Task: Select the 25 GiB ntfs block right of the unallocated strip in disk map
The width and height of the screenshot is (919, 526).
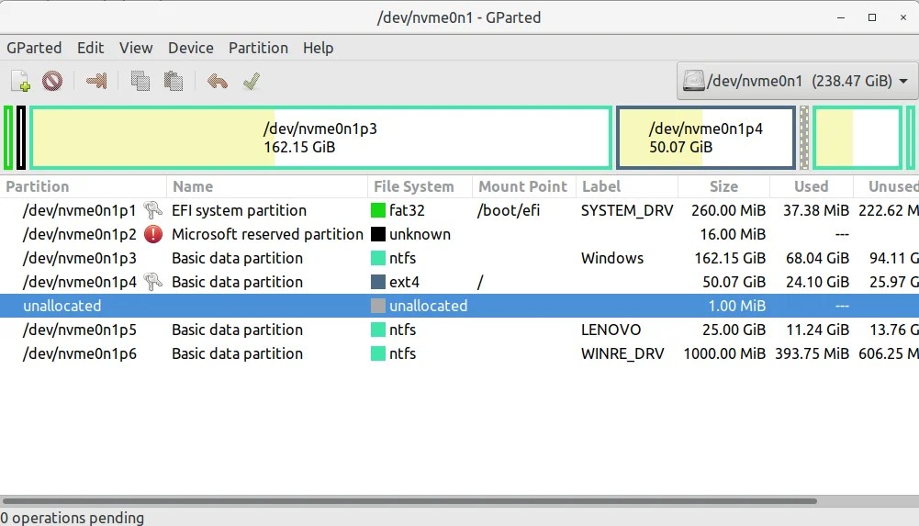Action: pyautogui.click(x=857, y=138)
